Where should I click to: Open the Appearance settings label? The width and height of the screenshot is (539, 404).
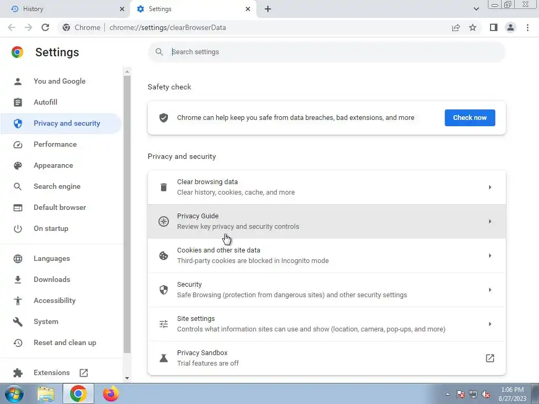click(53, 166)
